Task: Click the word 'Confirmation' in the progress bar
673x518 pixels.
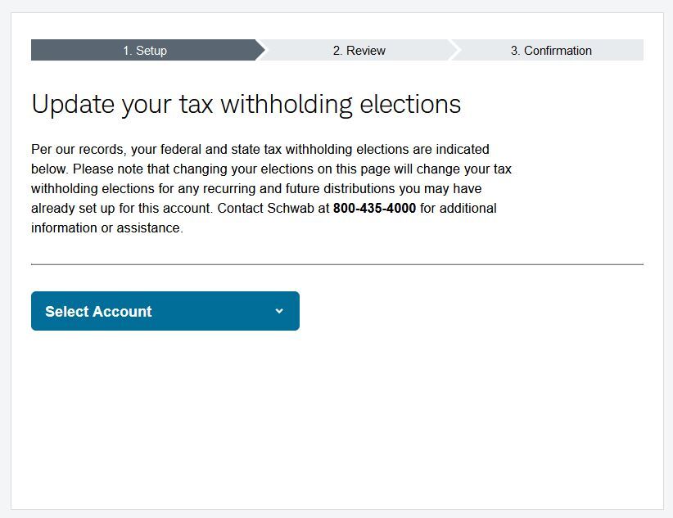Action: [558, 51]
